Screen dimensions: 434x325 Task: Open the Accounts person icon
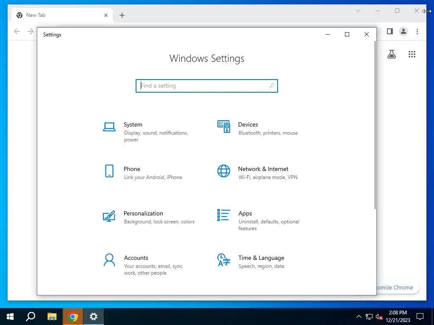point(109,260)
